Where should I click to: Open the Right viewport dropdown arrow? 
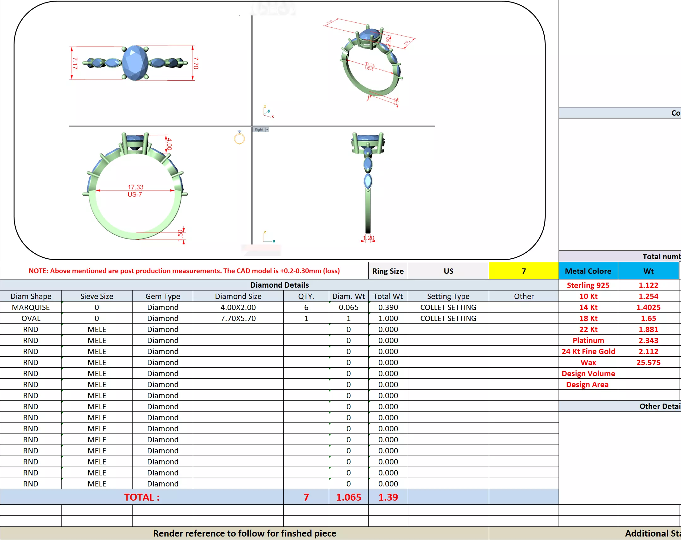(x=267, y=129)
